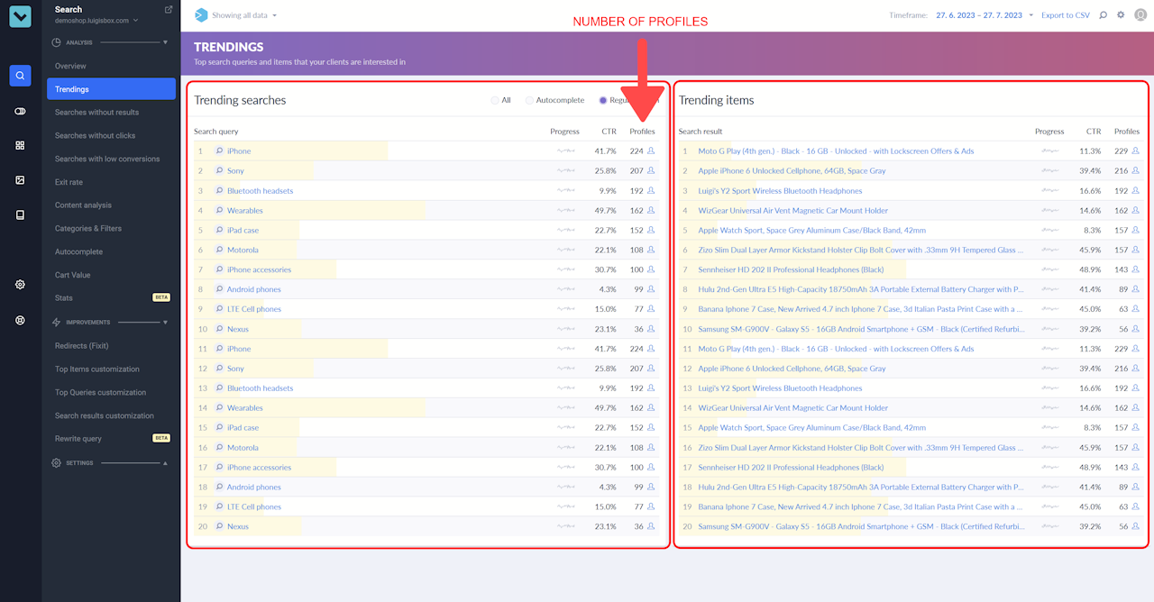
Task: Open the Wearables search query link
Action: pyautogui.click(x=244, y=211)
